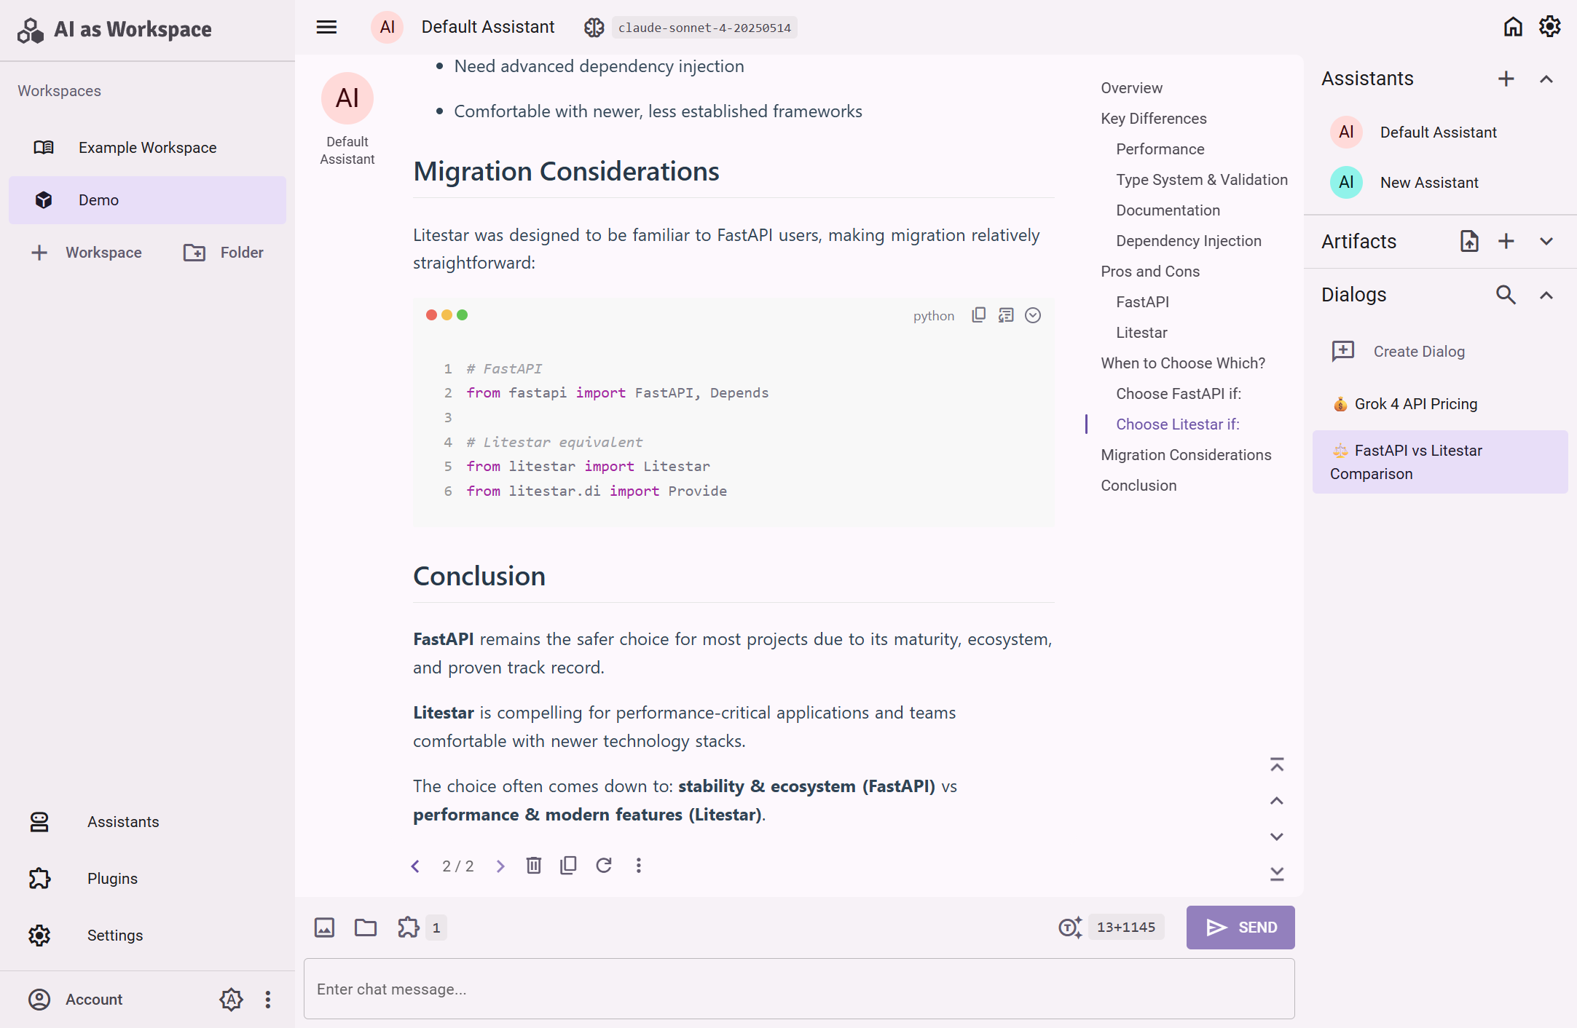The height and width of the screenshot is (1028, 1577).
Task: Jump to next message arrow
Action: [1277, 837]
